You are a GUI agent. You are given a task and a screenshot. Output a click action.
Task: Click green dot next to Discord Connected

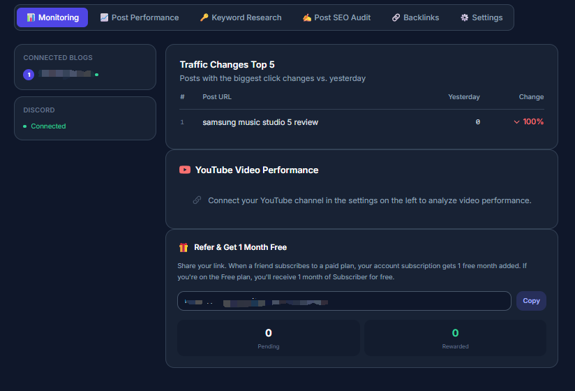[x=25, y=126]
